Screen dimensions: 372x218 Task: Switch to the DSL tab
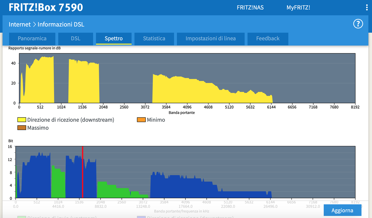[76, 39]
